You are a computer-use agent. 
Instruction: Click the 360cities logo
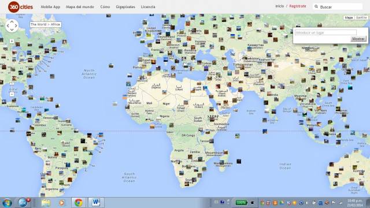21,7
